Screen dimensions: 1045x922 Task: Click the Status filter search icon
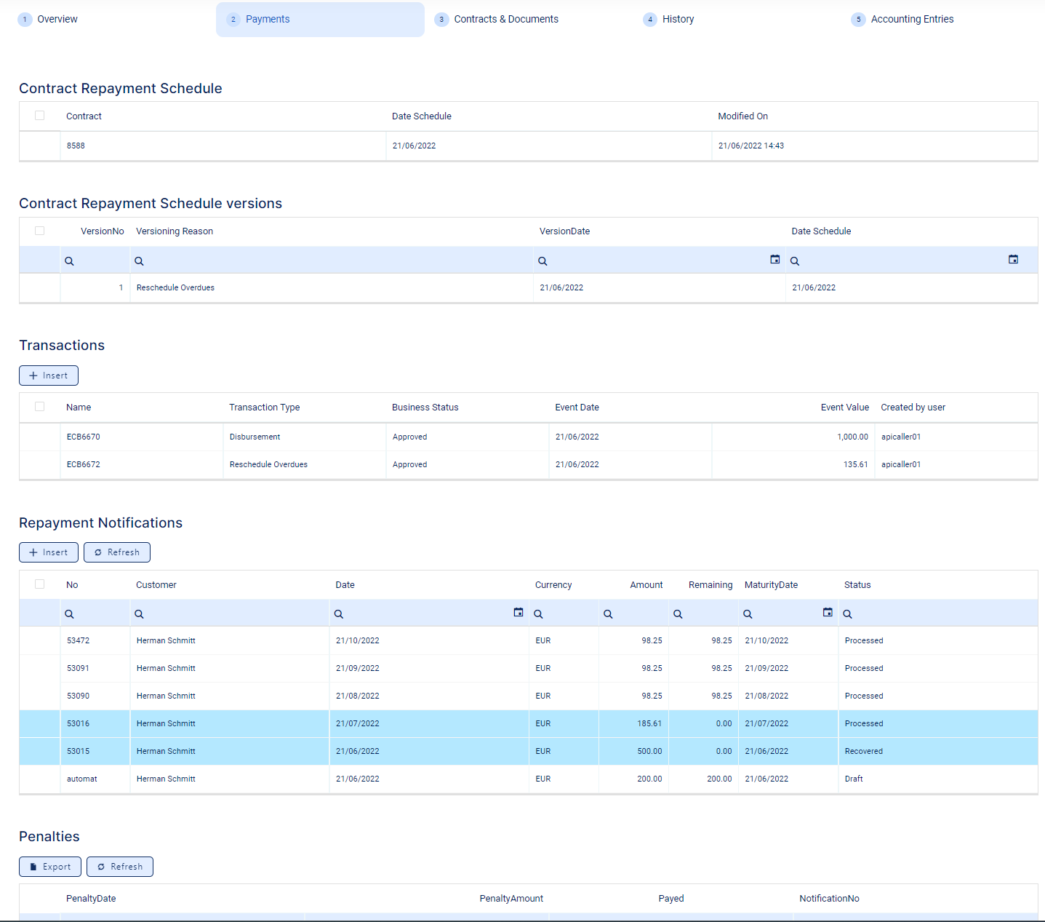click(x=847, y=614)
